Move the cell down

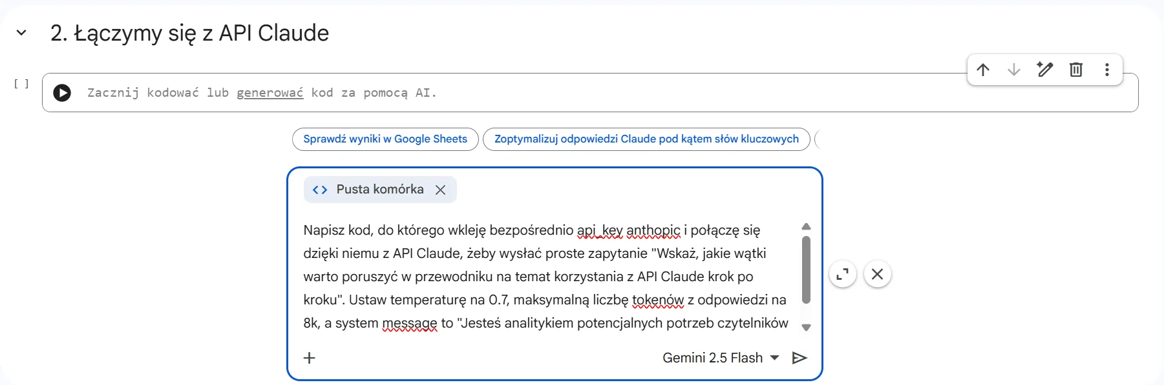click(x=1013, y=70)
